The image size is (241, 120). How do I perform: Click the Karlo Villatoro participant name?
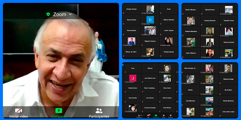[191, 53]
